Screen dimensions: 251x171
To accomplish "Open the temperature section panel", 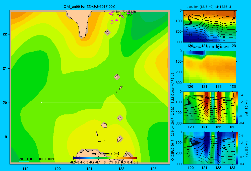I will [x=210, y=26].
